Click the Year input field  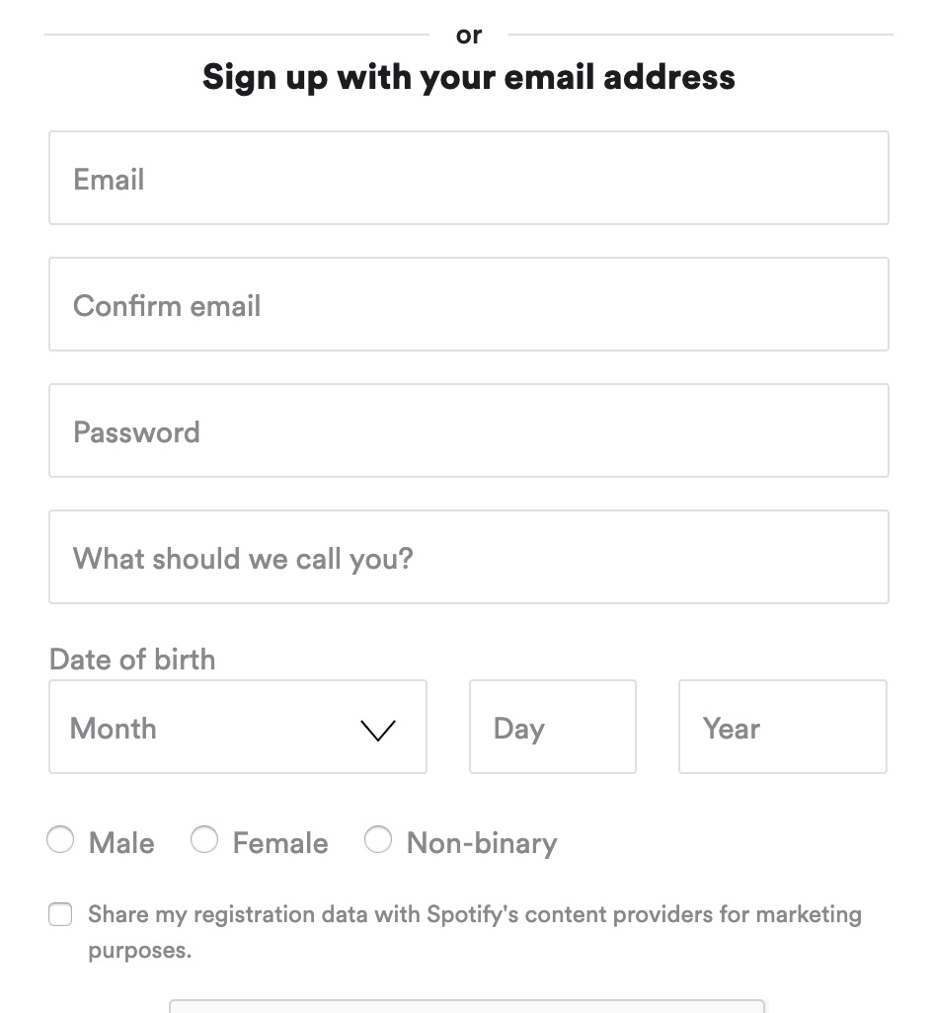[x=782, y=726]
